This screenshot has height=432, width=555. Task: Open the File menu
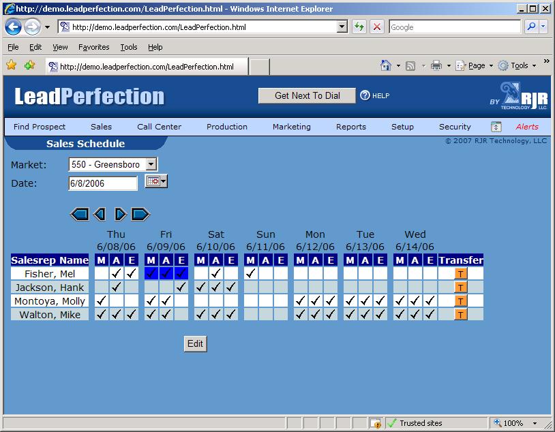tap(13, 47)
